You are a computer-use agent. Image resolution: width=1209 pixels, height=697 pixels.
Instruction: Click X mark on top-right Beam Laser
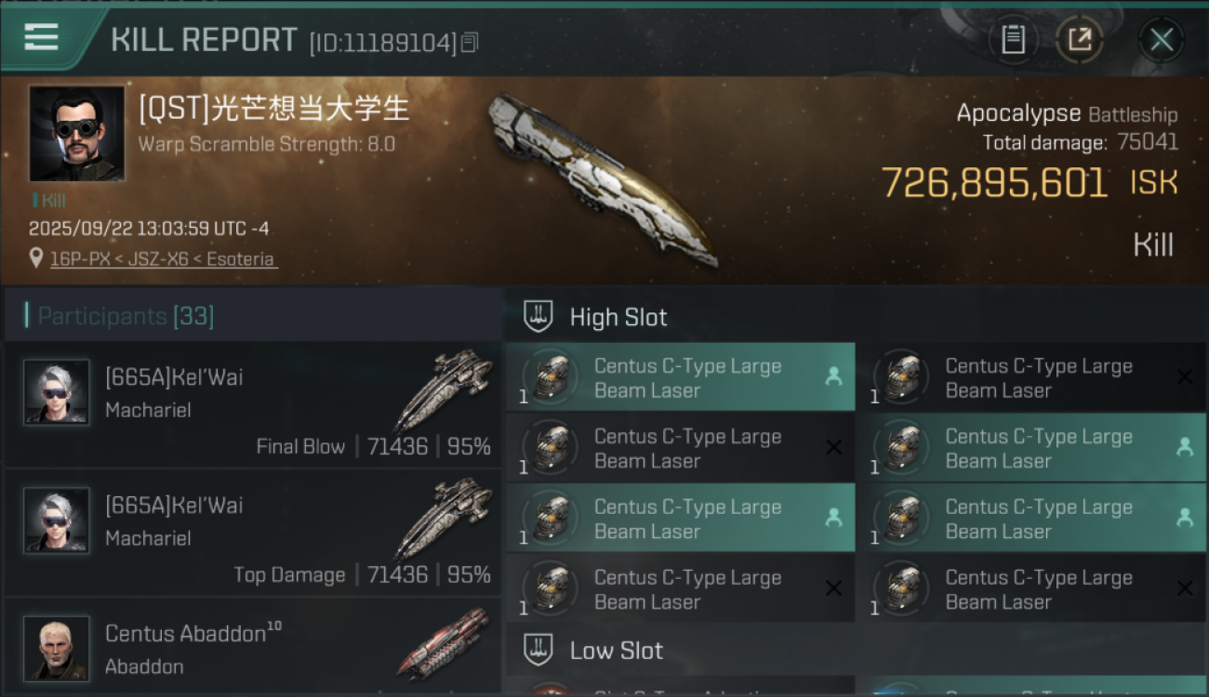tap(1185, 376)
